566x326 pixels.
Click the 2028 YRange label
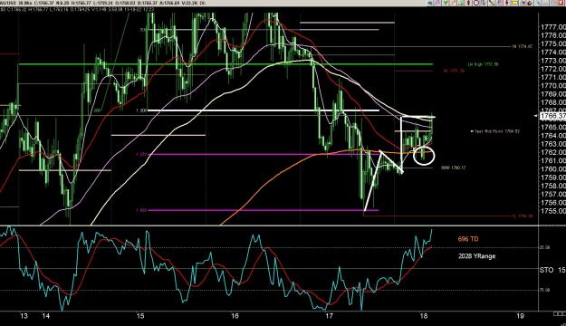click(477, 256)
